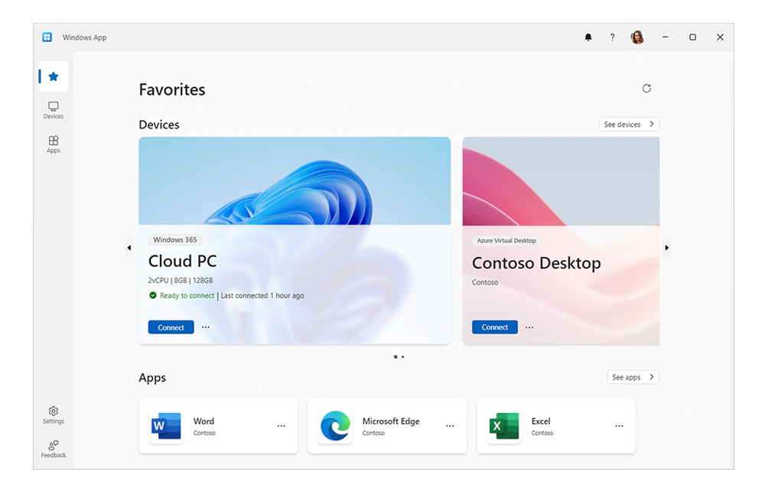Click Last connected 1 hour ago text
The width and height of the screenshot is (765, 491).
[x=262, y=295]
